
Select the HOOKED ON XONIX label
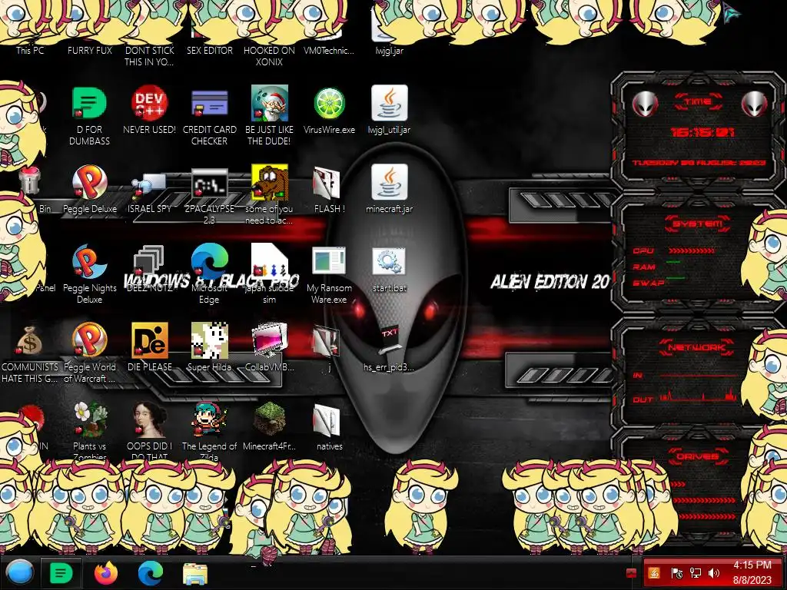(x=270, y=56)
